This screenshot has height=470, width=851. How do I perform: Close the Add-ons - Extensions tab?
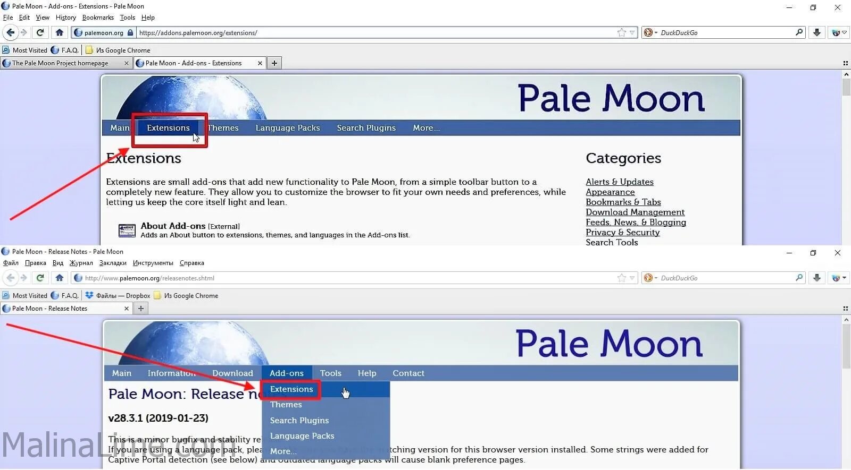260,63
